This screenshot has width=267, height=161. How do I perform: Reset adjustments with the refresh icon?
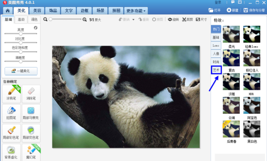(36, 28)
